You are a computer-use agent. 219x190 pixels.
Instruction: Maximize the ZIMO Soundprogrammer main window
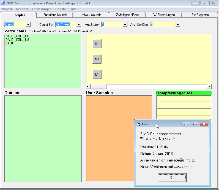click(204, 3)
